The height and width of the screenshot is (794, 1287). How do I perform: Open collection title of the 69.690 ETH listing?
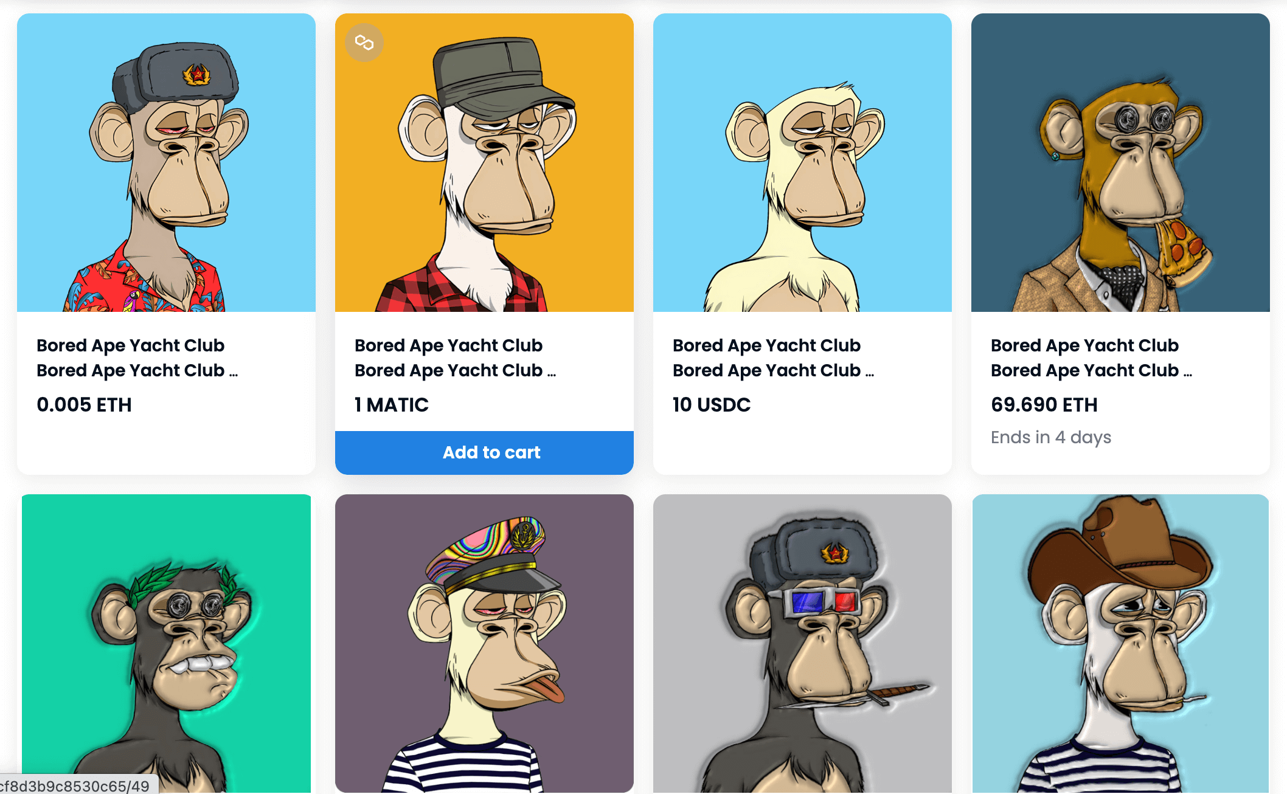[1085, 345]
